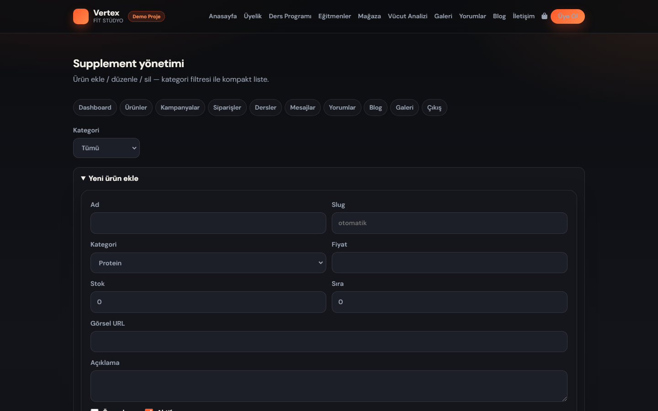Open Vücut Analizi in the top menu
The height and width of the screenshot is (411, 658).
point(408,16)
